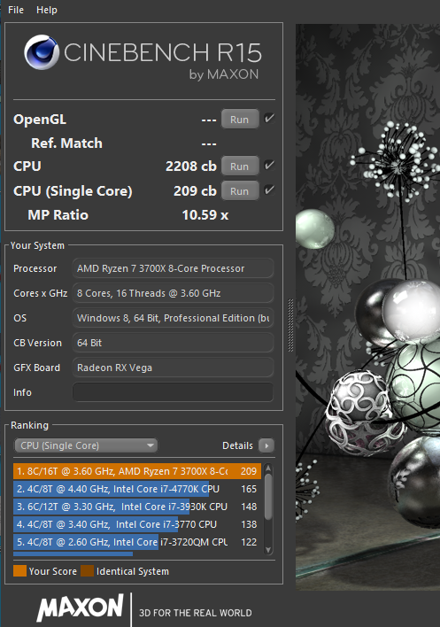
Task: Click the Details label
Action: [x=237, y=445]
